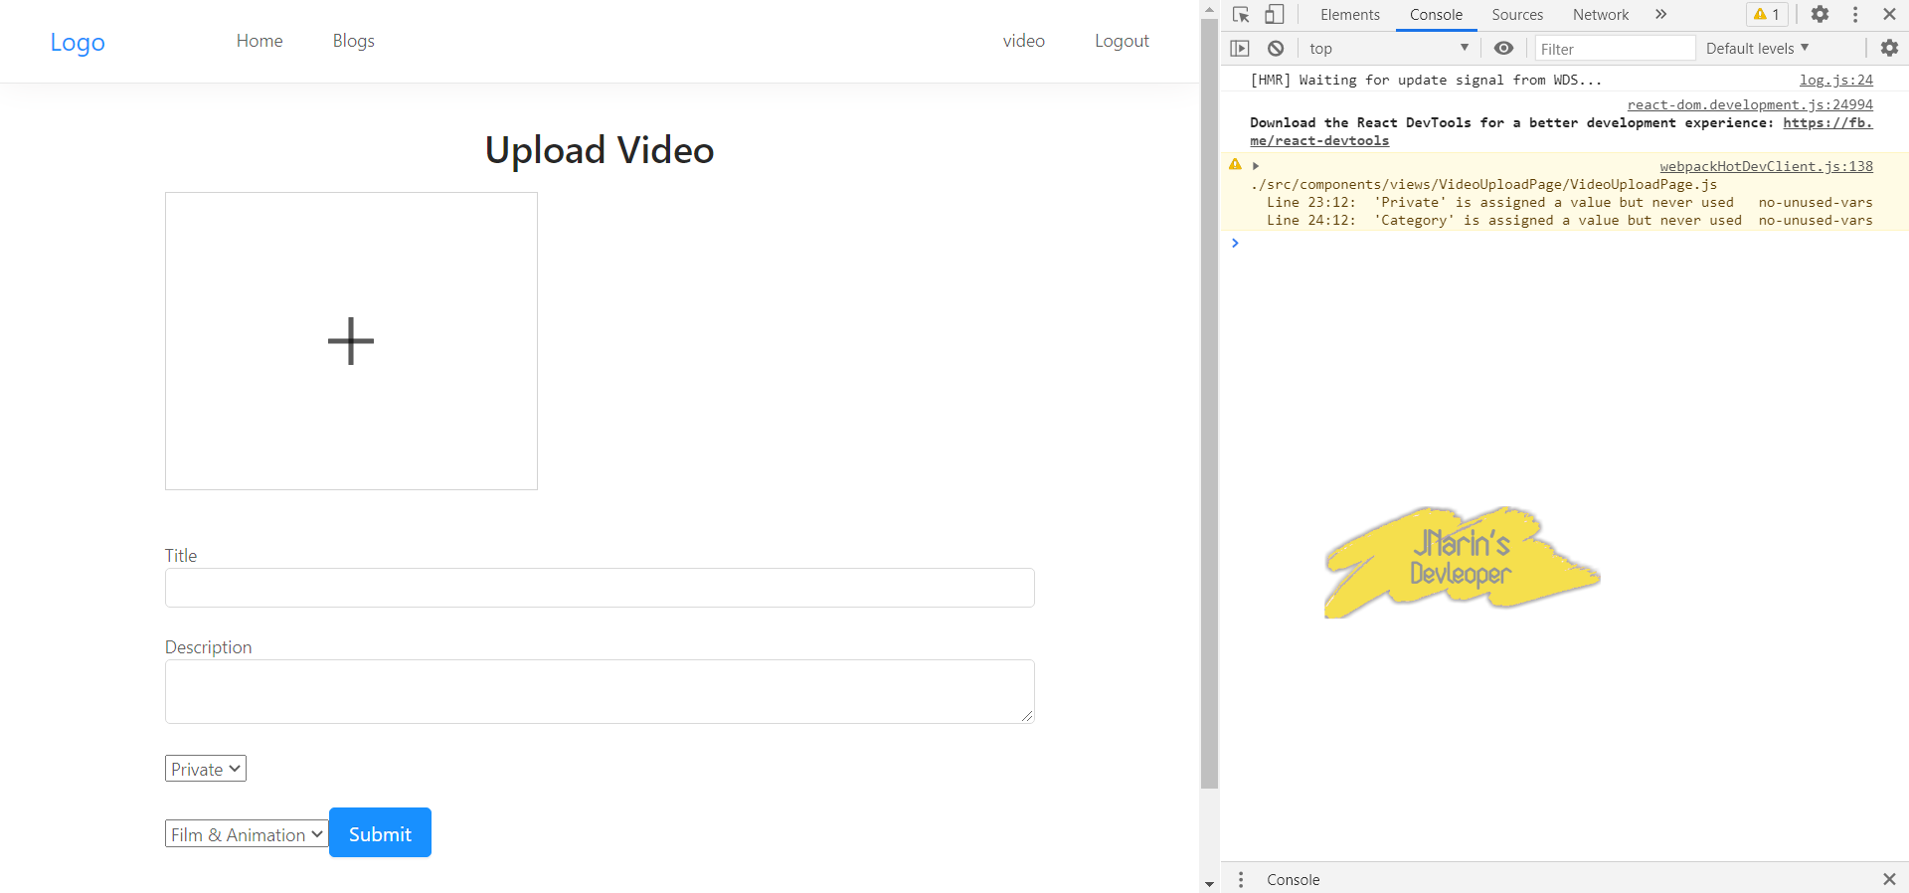Click inside the Title input field

(x=600, y=588)
